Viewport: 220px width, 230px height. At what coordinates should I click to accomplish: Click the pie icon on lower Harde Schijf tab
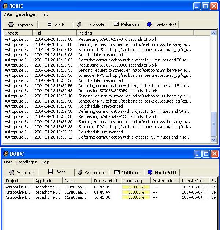click(x=150, y=172)
